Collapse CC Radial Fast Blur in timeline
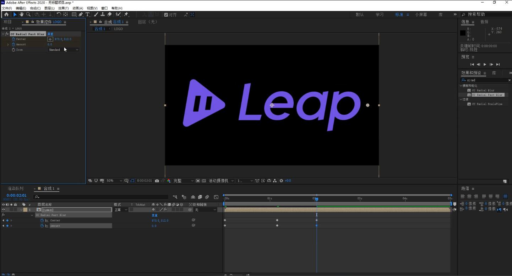The image size is (512, 276). pos(32,215)
